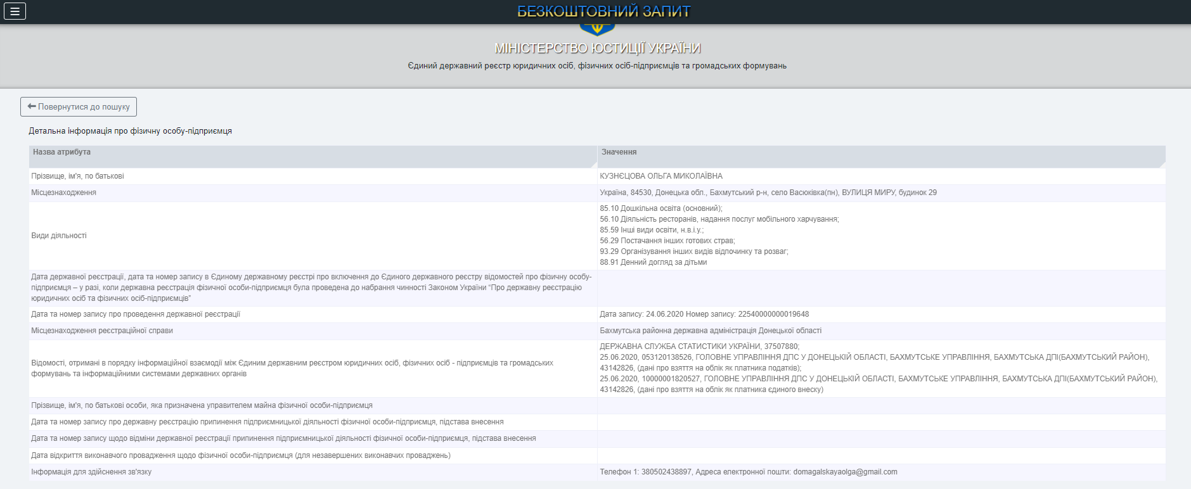Click the email domagalskayaolga@gmail.com

point(845,472)
